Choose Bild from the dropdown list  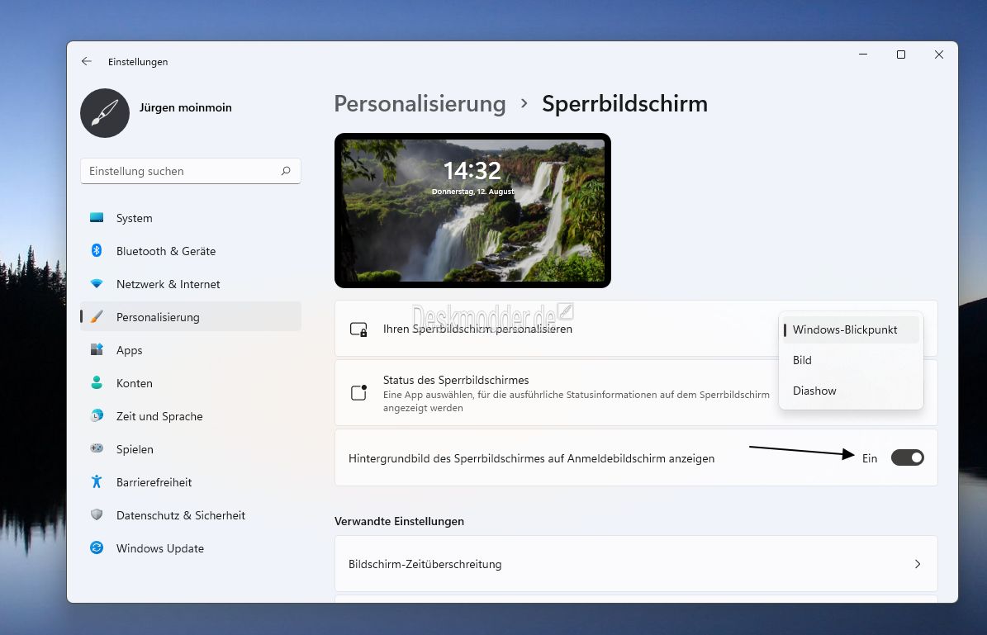(x=851, y=360)
